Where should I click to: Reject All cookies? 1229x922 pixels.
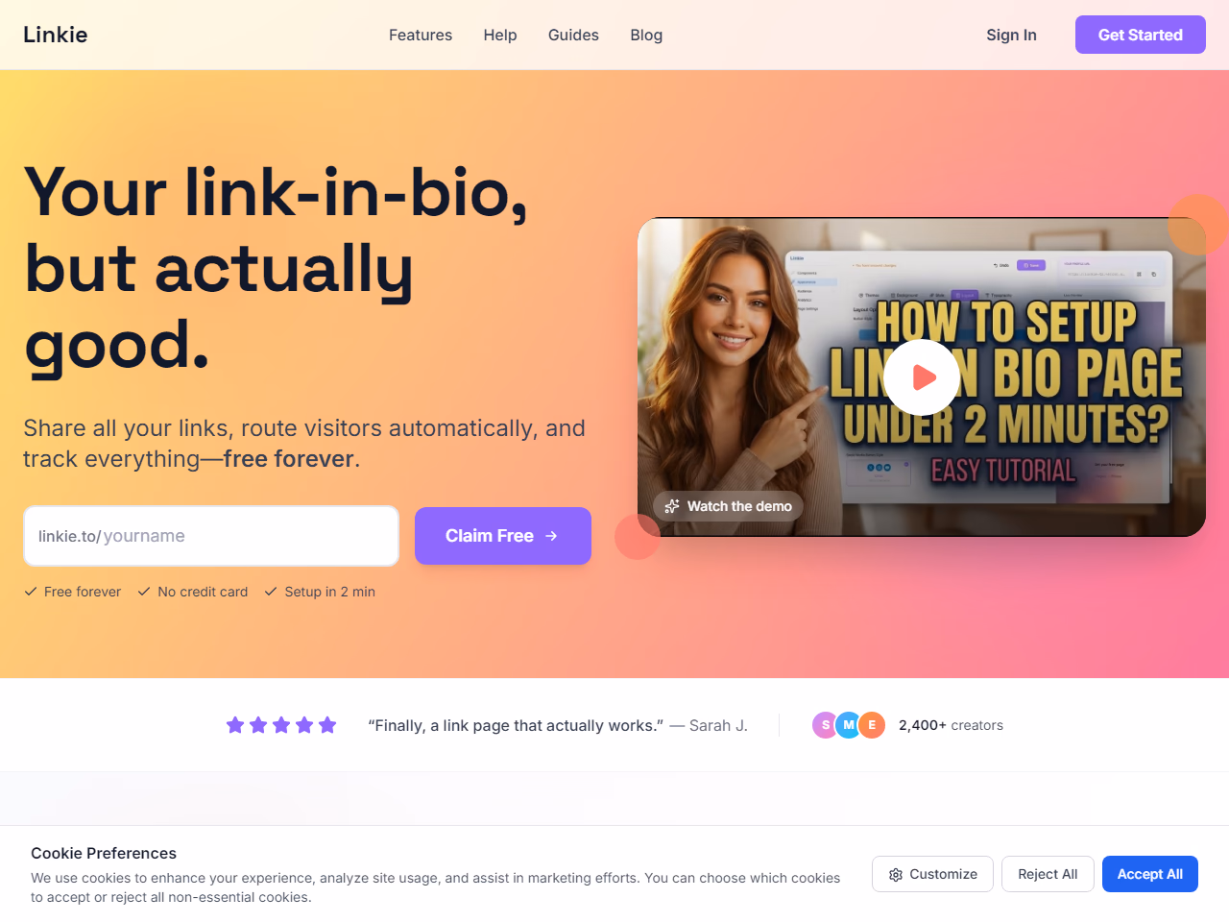pyautogui.click(x=1048, y=874)
